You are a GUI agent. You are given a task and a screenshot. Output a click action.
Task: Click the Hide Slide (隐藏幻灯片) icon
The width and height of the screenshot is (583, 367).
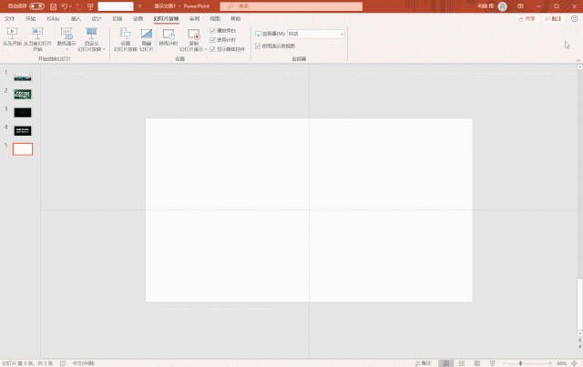(147, 34)
